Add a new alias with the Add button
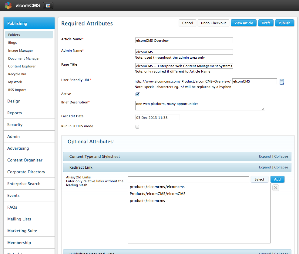This screenshot has width=299, height=254. (277, 179)
